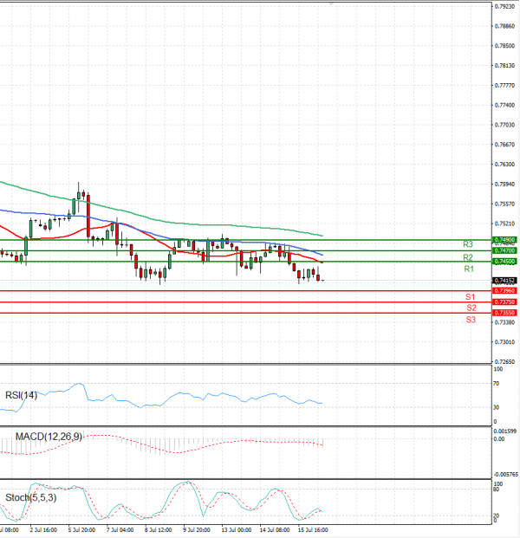
Task: Click the 0.72650 price axis value
Action: click(x=505, y=361)
